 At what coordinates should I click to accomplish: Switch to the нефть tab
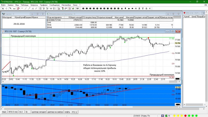67,112
